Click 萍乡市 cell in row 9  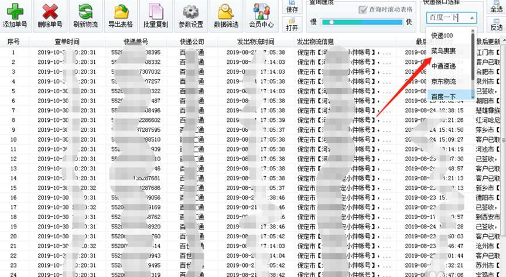488,130
